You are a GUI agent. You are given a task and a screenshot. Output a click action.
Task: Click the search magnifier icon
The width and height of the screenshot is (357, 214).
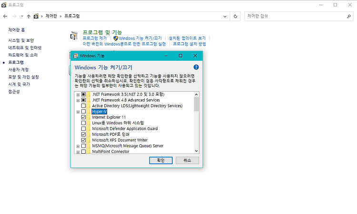348,16
